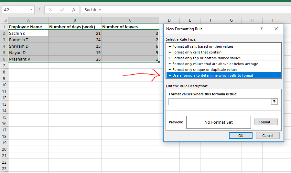This screenshot has height=173, width=291.
Task: Select column E header
Action: pos(190,20)
